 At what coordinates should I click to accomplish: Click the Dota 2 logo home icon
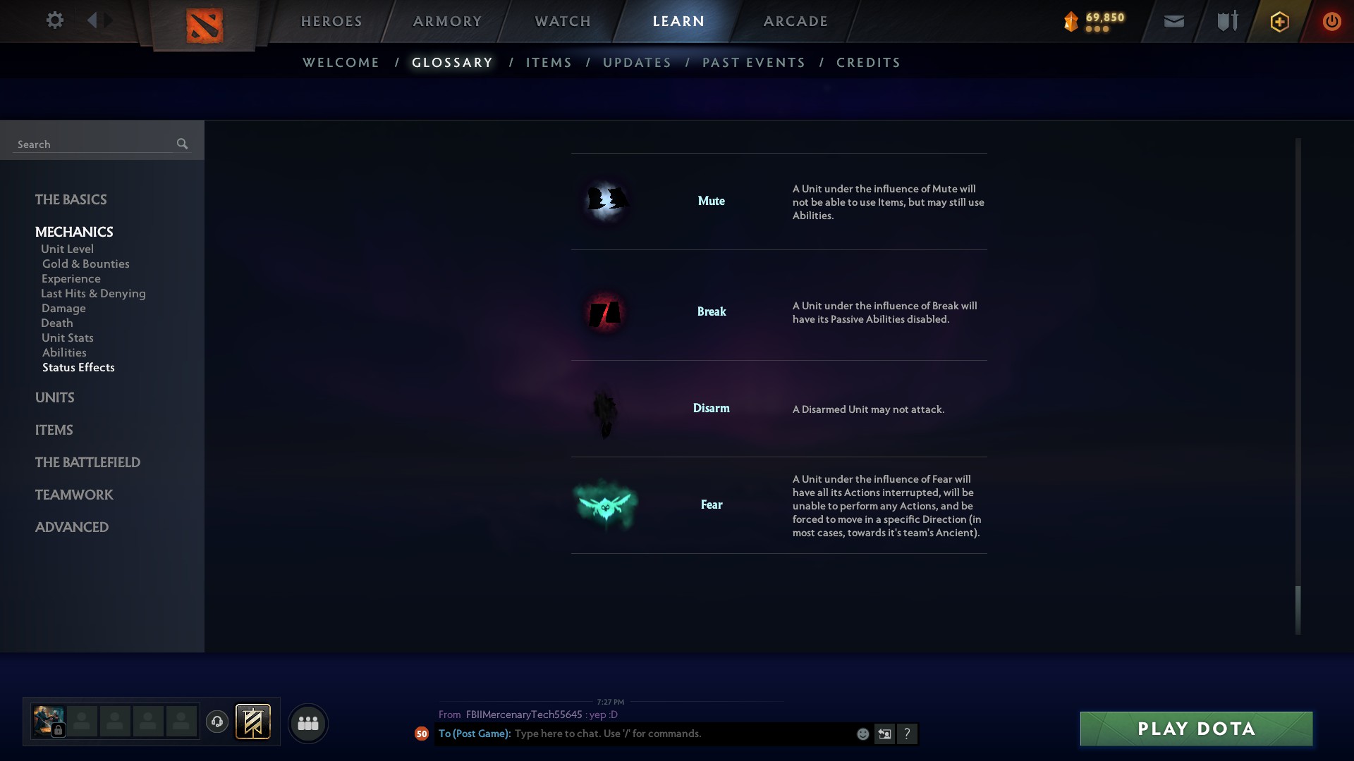[205, 25]
